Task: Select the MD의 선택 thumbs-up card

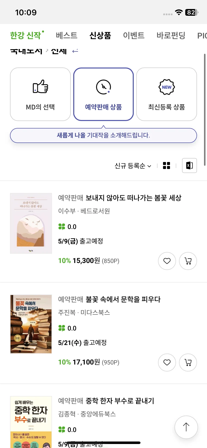Action: tap(40, 94)
